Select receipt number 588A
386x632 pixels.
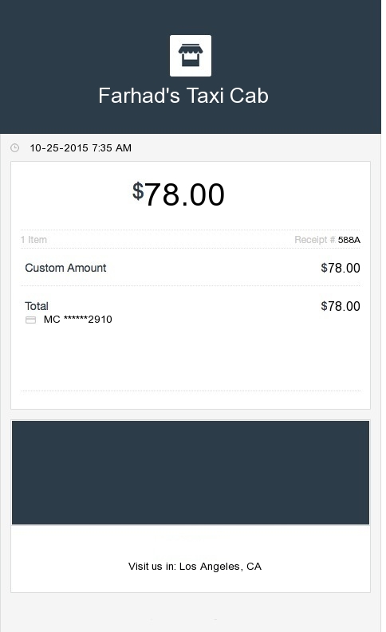(x=349, y=240)
